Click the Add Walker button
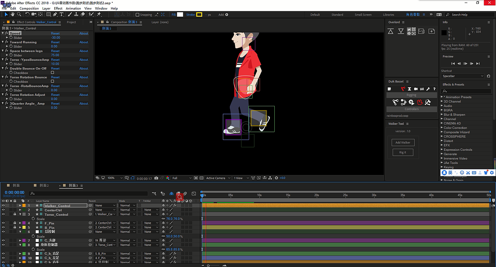This screenshot has width=496, height=267. coord(403,143)
